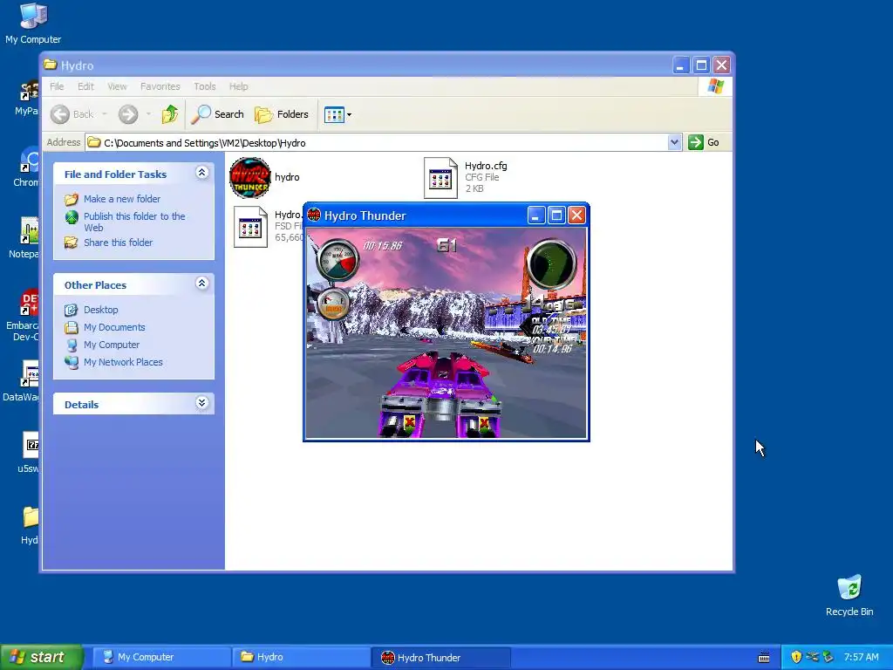
Task: Open the Favorites menu
Action: coord(160,86)
